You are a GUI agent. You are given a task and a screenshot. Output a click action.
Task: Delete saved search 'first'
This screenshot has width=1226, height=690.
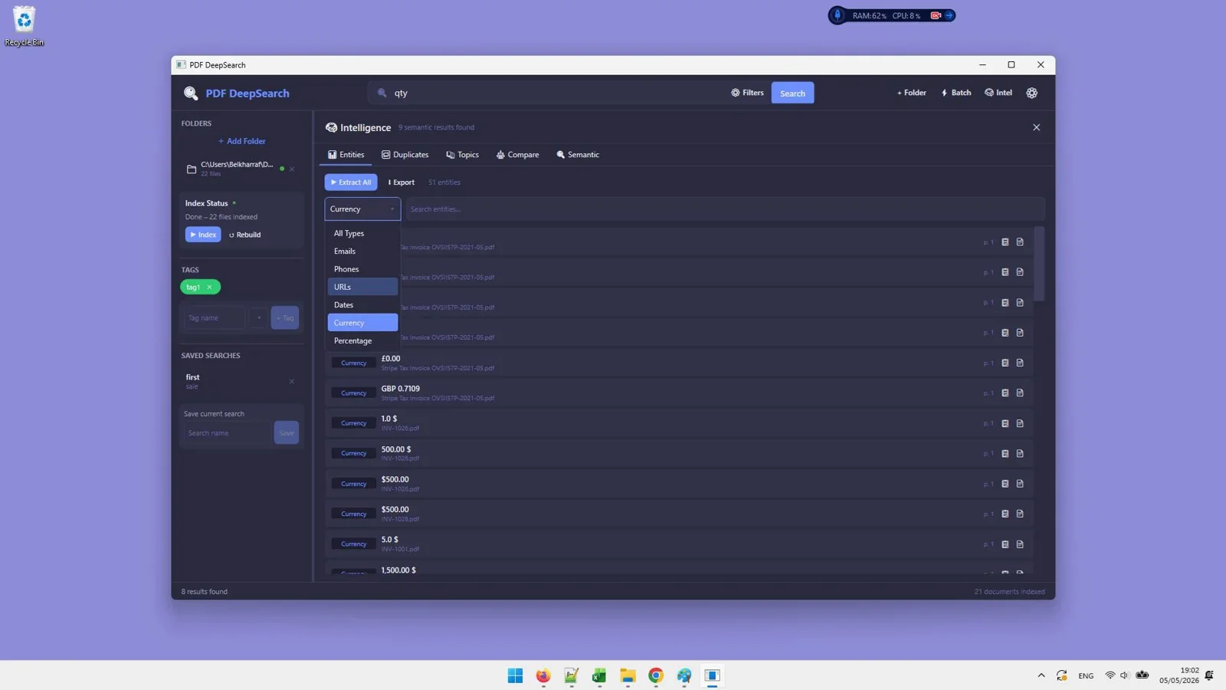pyautogui.click(x=291, y=381)
